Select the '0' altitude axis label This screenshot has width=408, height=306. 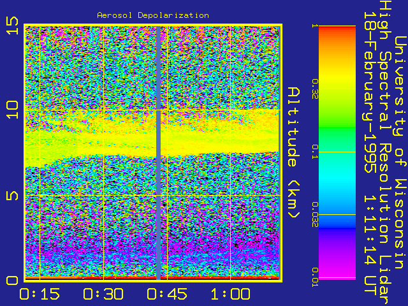click(x=13, y=280)
